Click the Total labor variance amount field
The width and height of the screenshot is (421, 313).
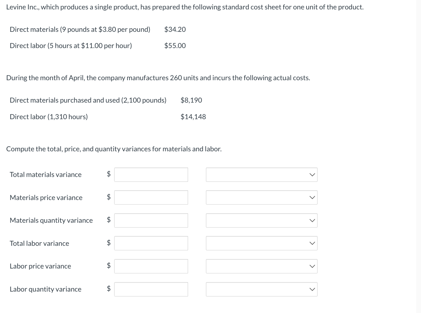[151, 243]
